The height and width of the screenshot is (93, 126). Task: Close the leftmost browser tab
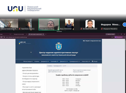pos(10,34)
